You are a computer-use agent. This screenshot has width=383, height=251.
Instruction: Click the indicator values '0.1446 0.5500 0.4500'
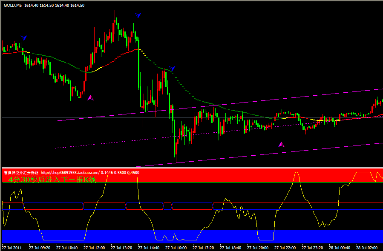[120, 173]
